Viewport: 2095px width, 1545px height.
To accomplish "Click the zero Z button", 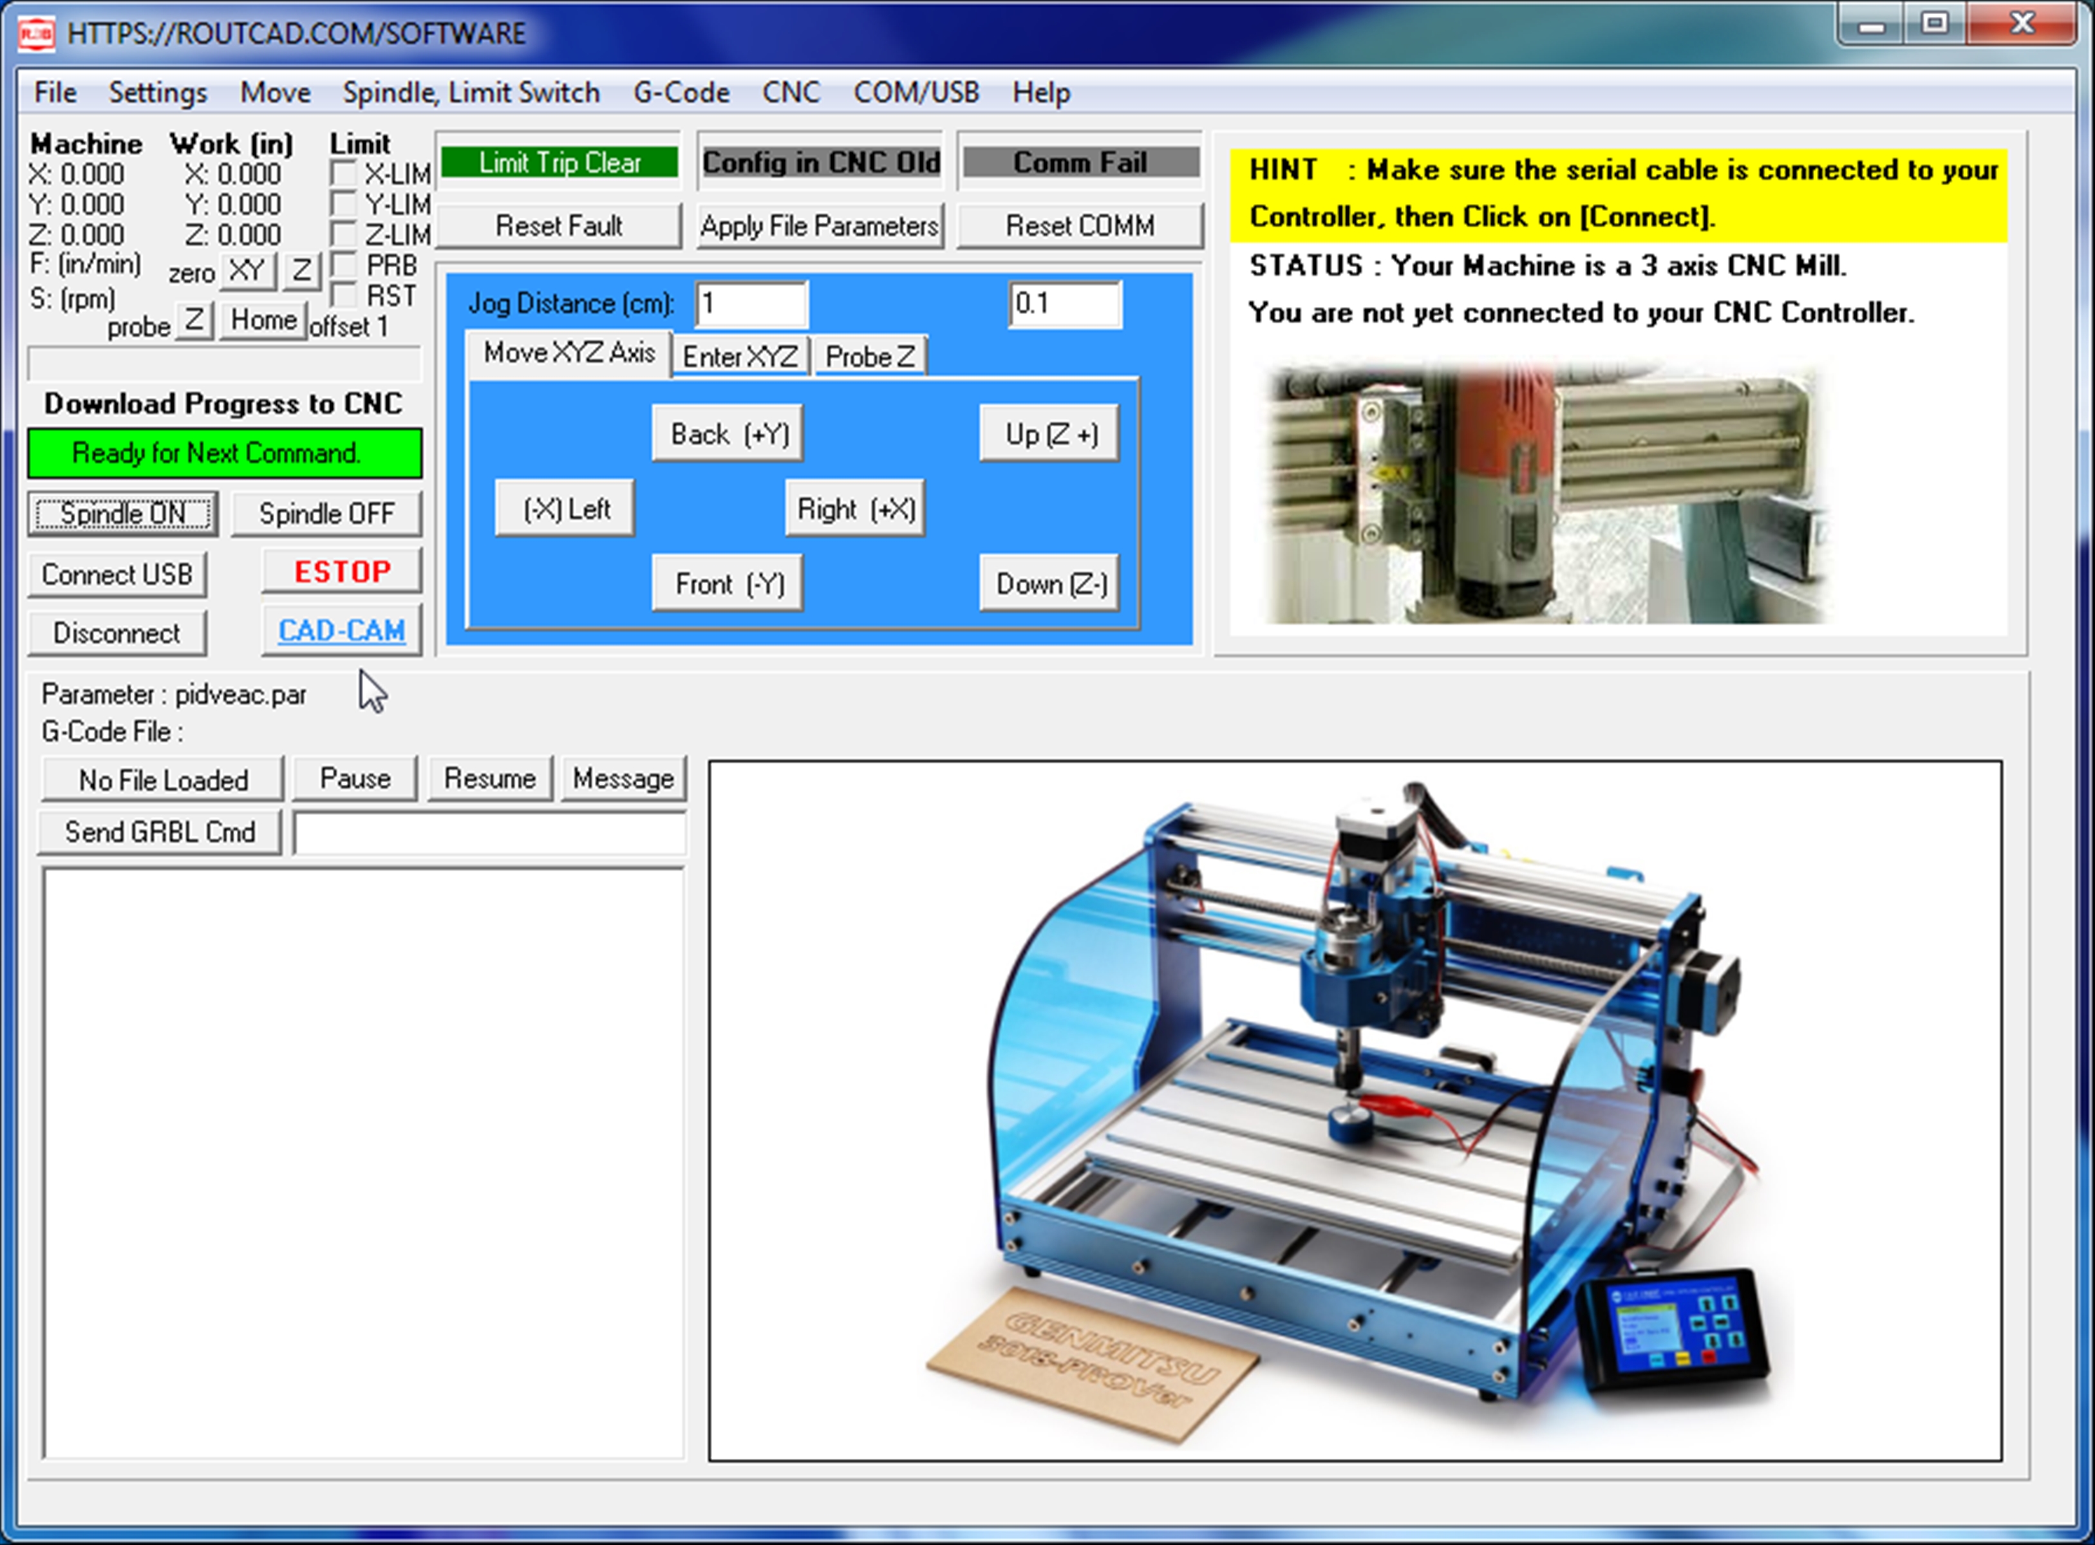I will (x=301, y=271).
